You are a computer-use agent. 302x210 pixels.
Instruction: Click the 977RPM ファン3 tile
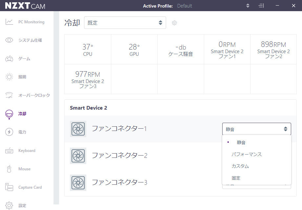(88, 79)
